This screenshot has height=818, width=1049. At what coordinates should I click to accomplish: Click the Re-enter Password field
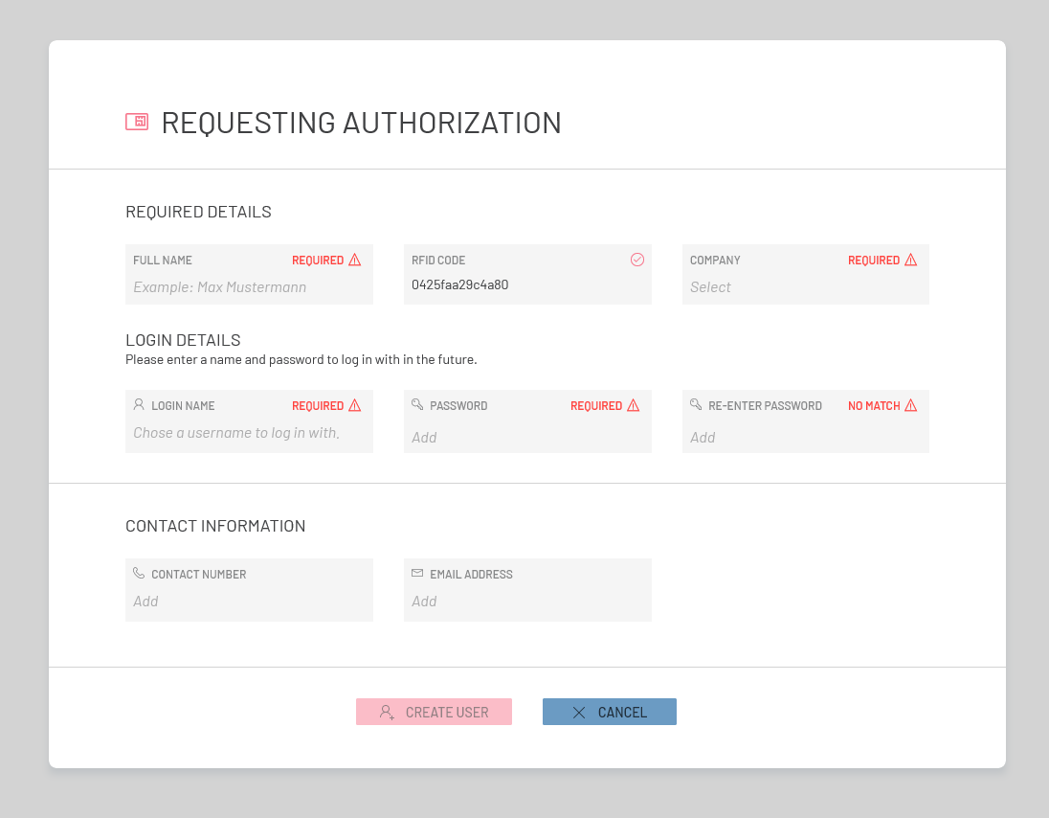805,437
